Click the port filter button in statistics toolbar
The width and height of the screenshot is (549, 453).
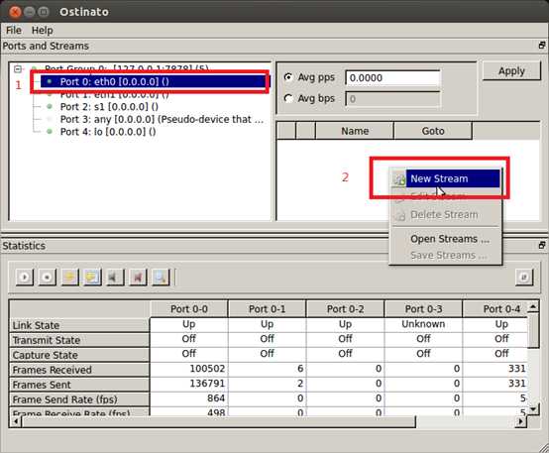coord(524,278)
